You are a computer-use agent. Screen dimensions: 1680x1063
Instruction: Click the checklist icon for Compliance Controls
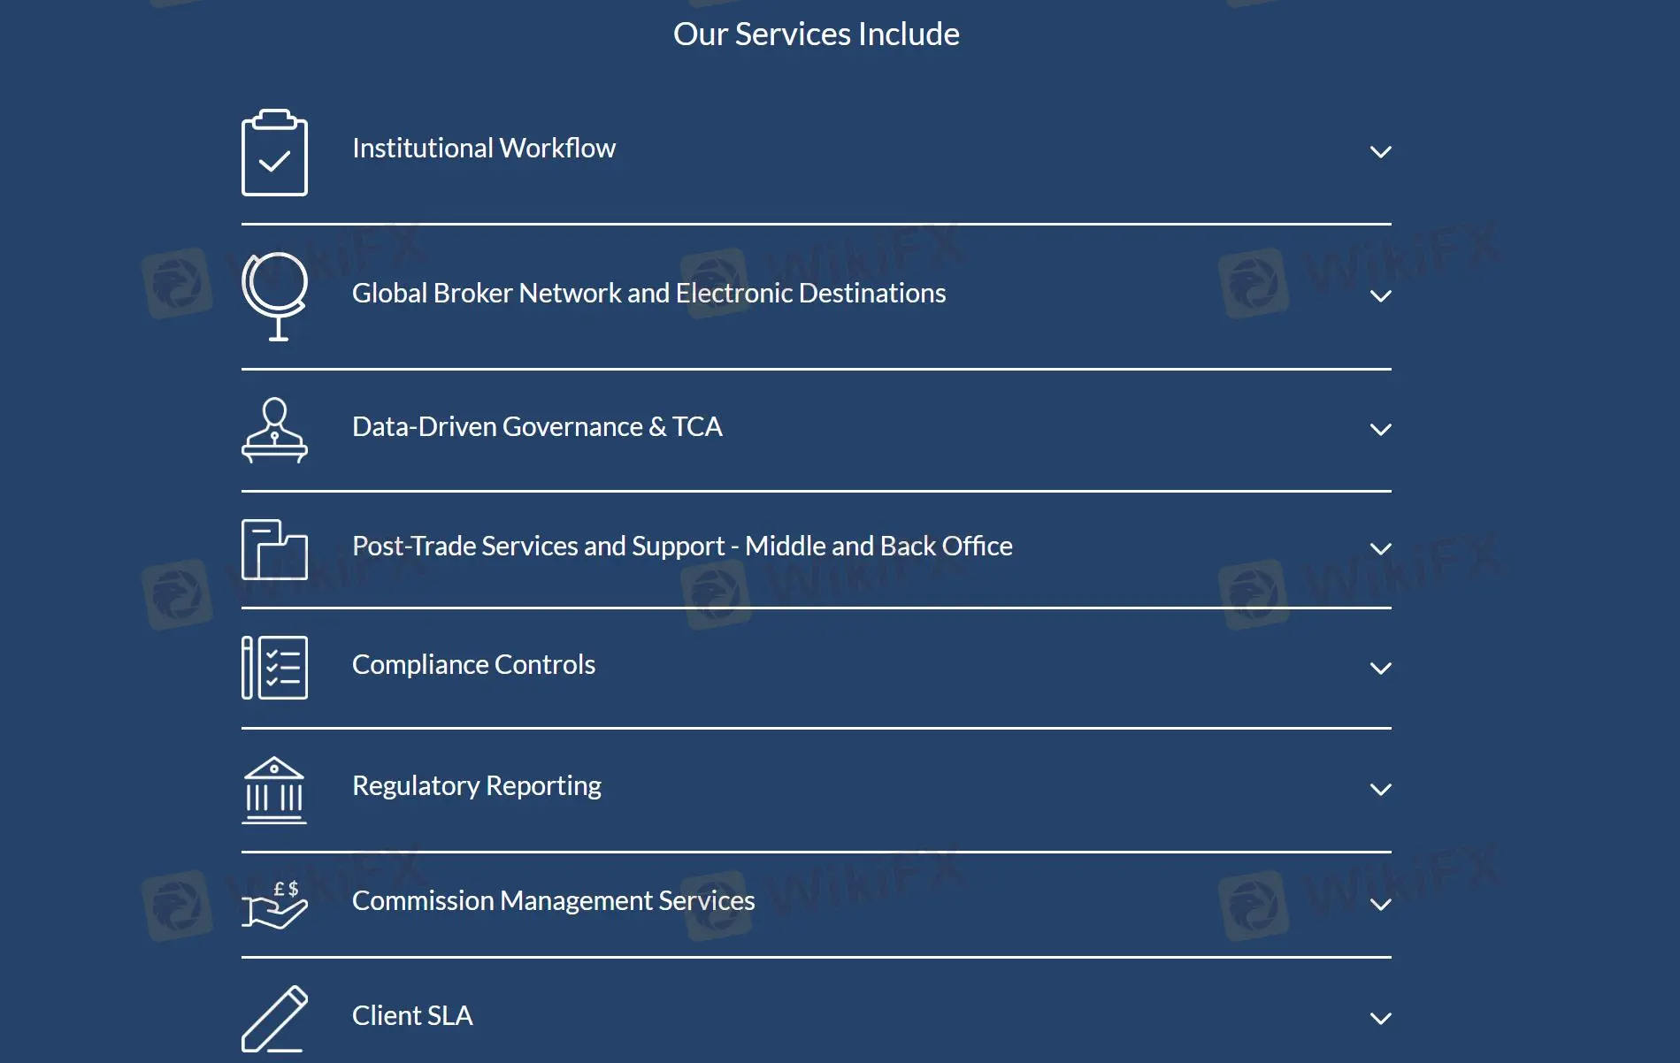(274, 668)
